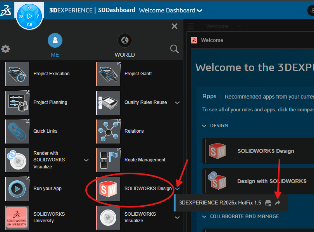Click the Relations app icon
Image resolution: width=314 pixels, height=232 pixels.
click(x=108, y=132)
